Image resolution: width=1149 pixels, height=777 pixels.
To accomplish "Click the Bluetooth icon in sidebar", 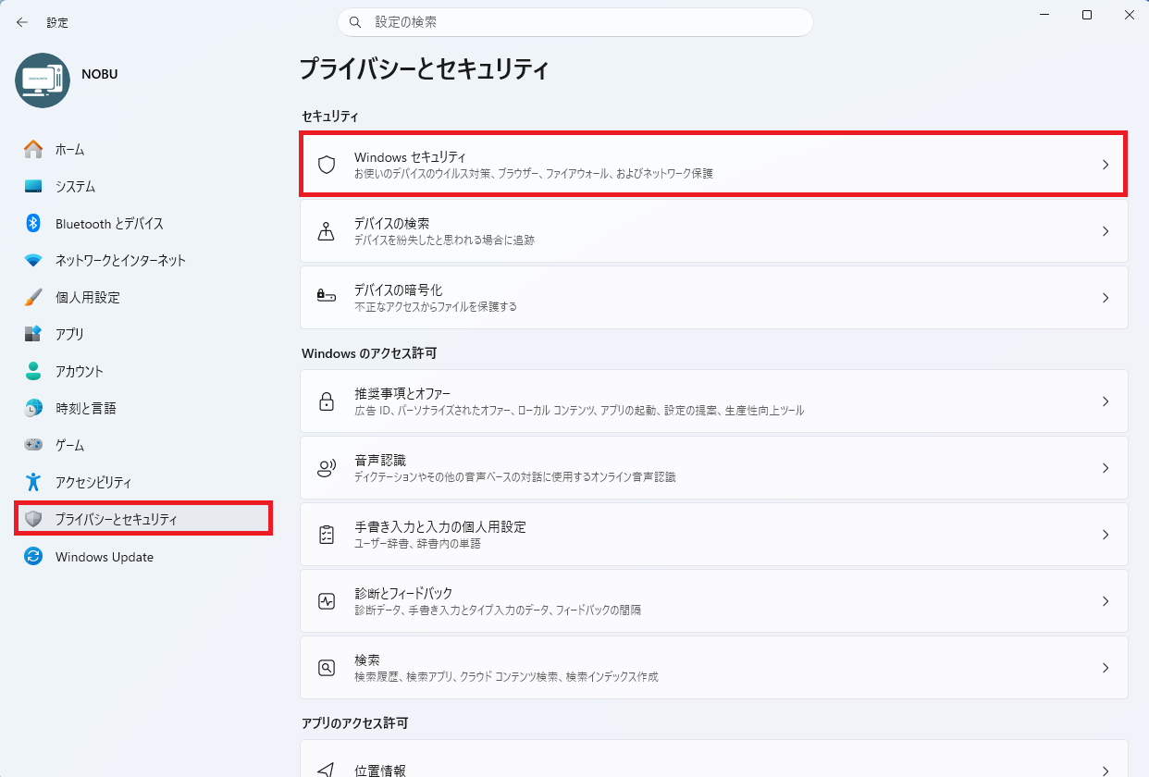I will (33, 223).
